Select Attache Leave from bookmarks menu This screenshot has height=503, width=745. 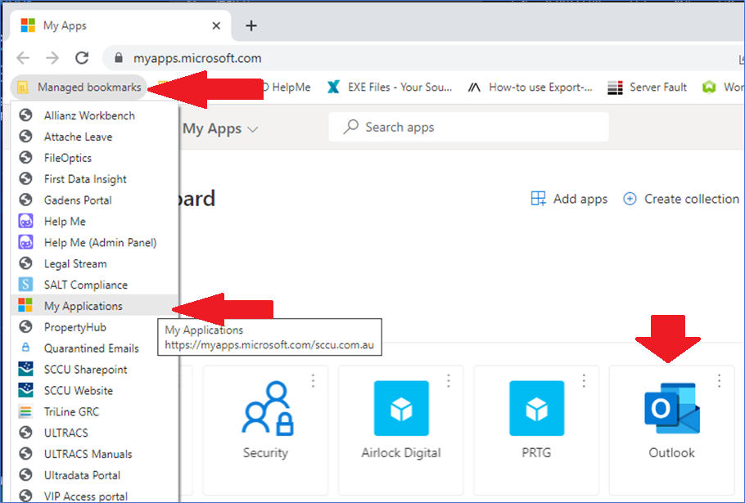point(94,137)
